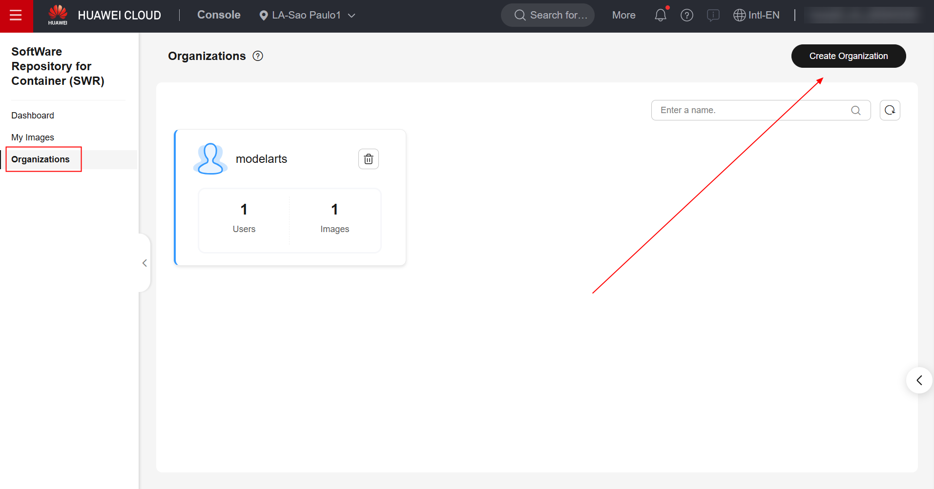The height and width of the screenshot is (489, 934).
Task: Click help icon beside Organizations title
Action: click(x=258, y=56)
